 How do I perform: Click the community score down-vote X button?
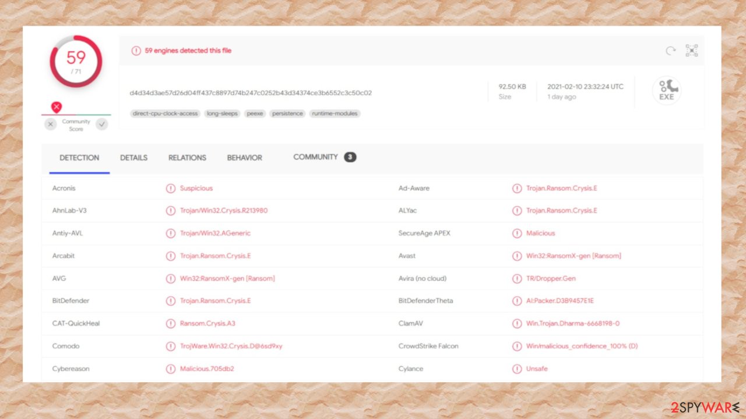[x=51, y=124]
